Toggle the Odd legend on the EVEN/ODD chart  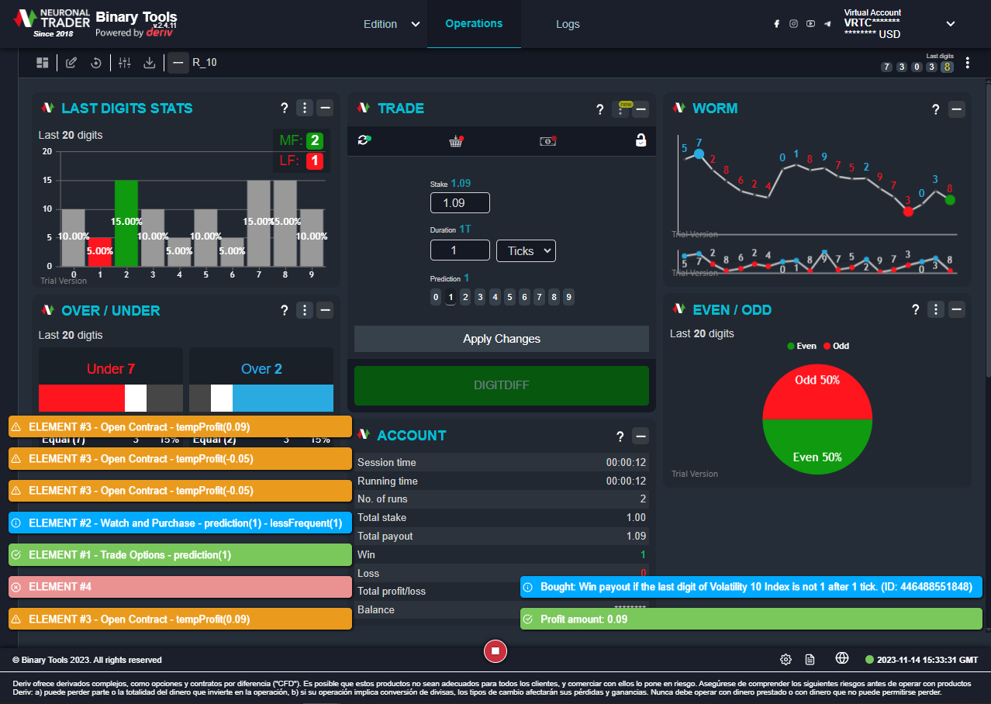pos(835,346)
